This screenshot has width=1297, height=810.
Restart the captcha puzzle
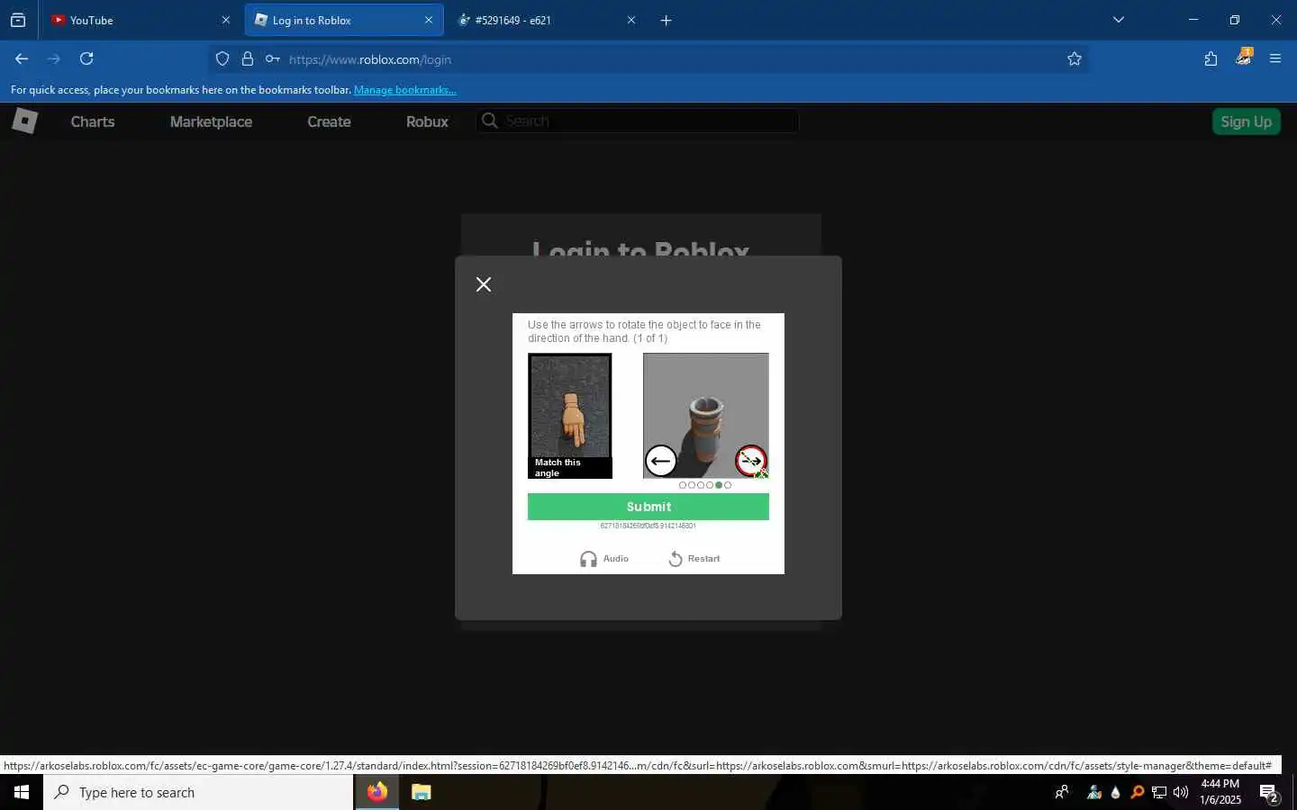tap(694, 559)
